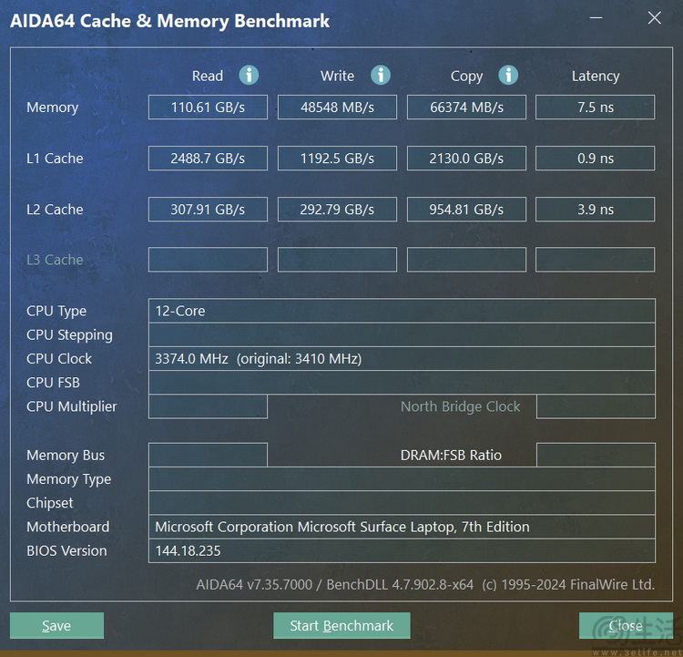The height and width of the screenshot is (657, 683).
Task: Click the Memory Latency 7.5 ns field
Action: [x=595, y=108]
